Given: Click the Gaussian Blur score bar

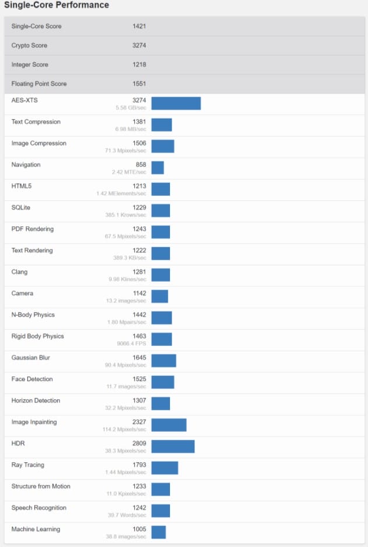Looking at the screenshot, I should coord(164,361).
